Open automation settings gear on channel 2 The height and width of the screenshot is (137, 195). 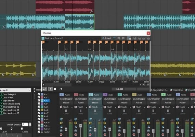[76, 107]
